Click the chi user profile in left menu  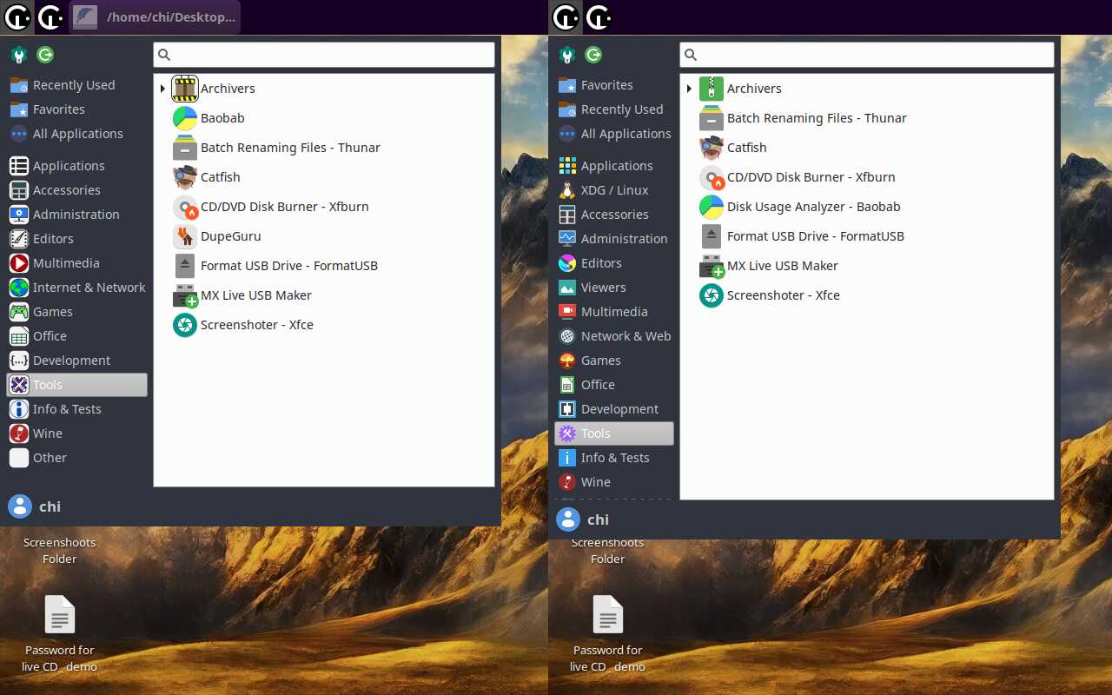pyautogui.click(x=35, y=506)
